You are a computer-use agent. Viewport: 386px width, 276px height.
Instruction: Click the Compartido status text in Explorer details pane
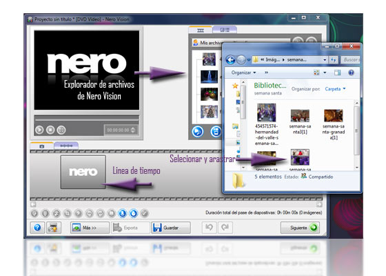[x=321, y=177]
